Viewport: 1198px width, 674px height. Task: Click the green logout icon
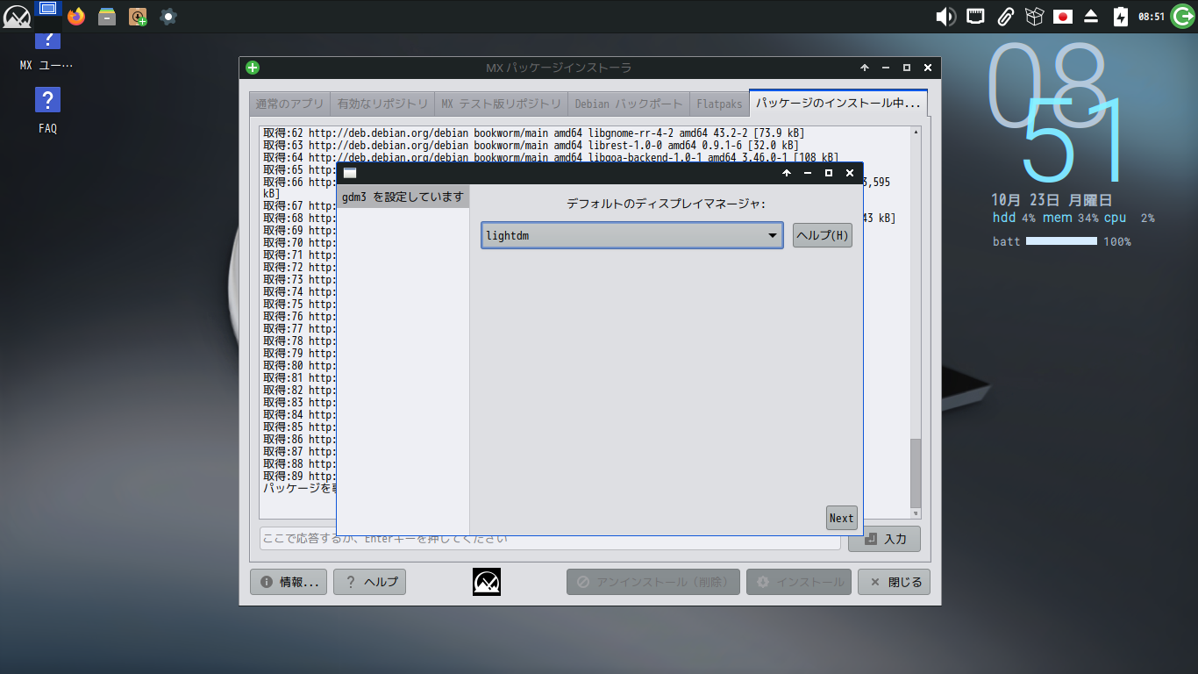pos(1180,16)
